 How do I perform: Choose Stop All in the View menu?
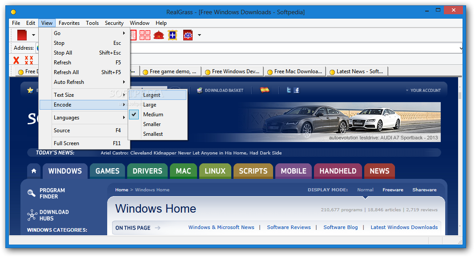(x=85, y=53)
